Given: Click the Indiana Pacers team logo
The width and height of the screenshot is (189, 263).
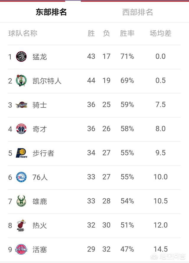Looking at the screenshot, I should (21, 153).
